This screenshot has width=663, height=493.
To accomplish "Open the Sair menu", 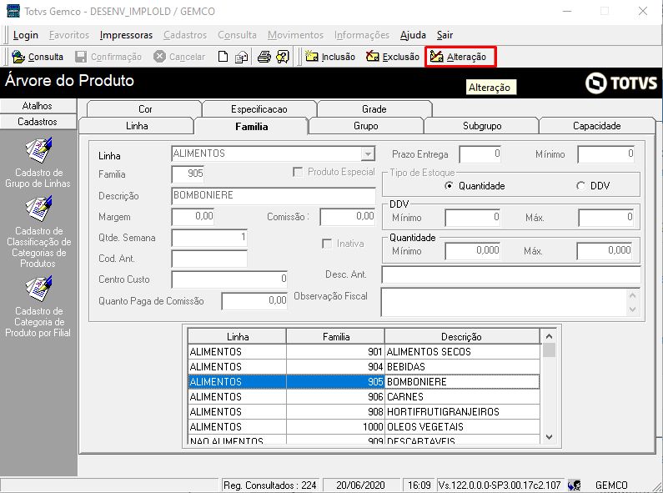I will [x=445, y=35].
